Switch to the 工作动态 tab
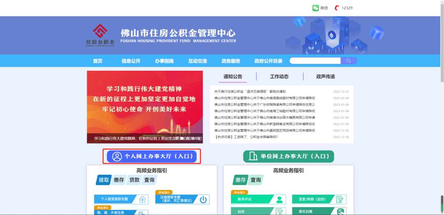 pos(279,76)
